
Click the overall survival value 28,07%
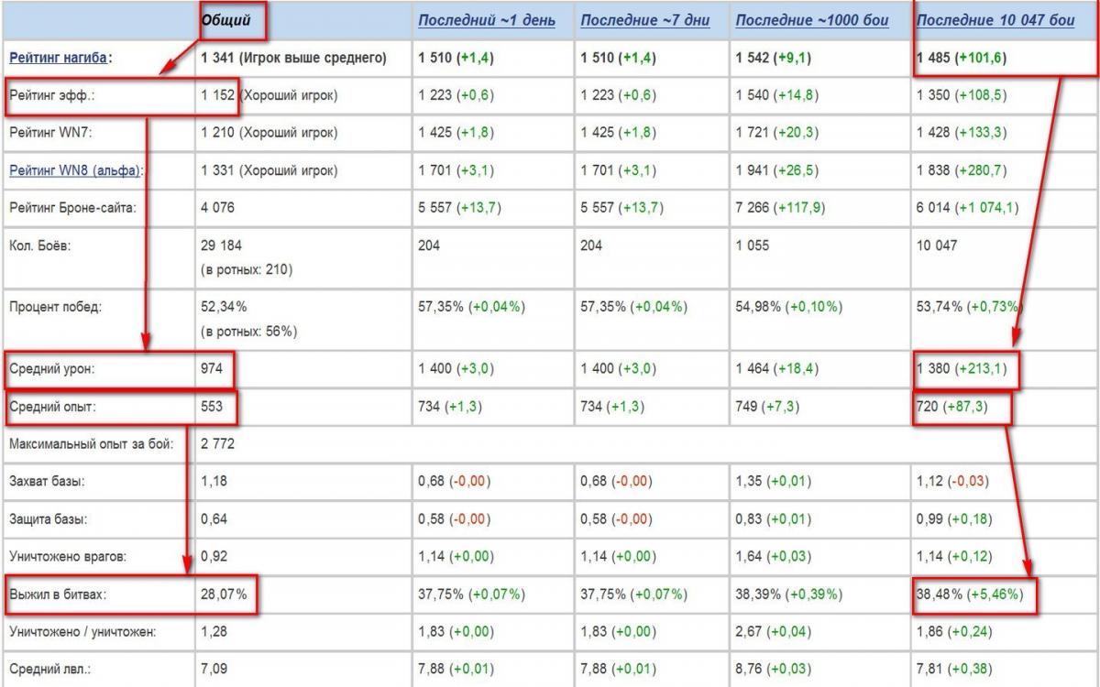click(224, 594)
